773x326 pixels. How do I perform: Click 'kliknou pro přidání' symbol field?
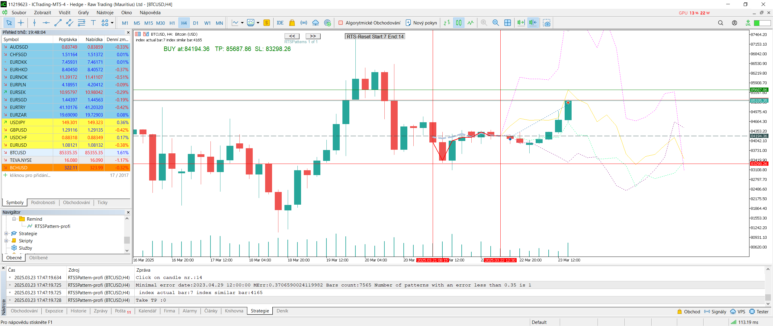point(30,175)
